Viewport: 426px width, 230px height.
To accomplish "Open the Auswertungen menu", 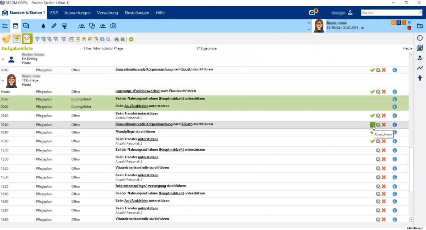I will 77,13.
